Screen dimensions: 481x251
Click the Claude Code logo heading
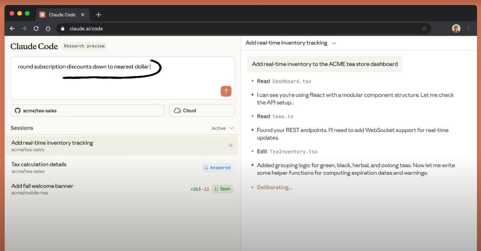(x=34, y=46)
